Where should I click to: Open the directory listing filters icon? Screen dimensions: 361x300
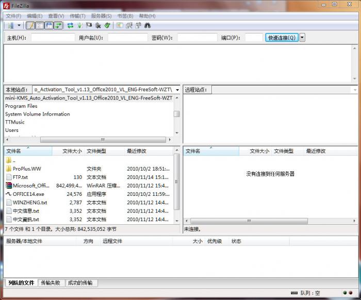coord(120,25)
